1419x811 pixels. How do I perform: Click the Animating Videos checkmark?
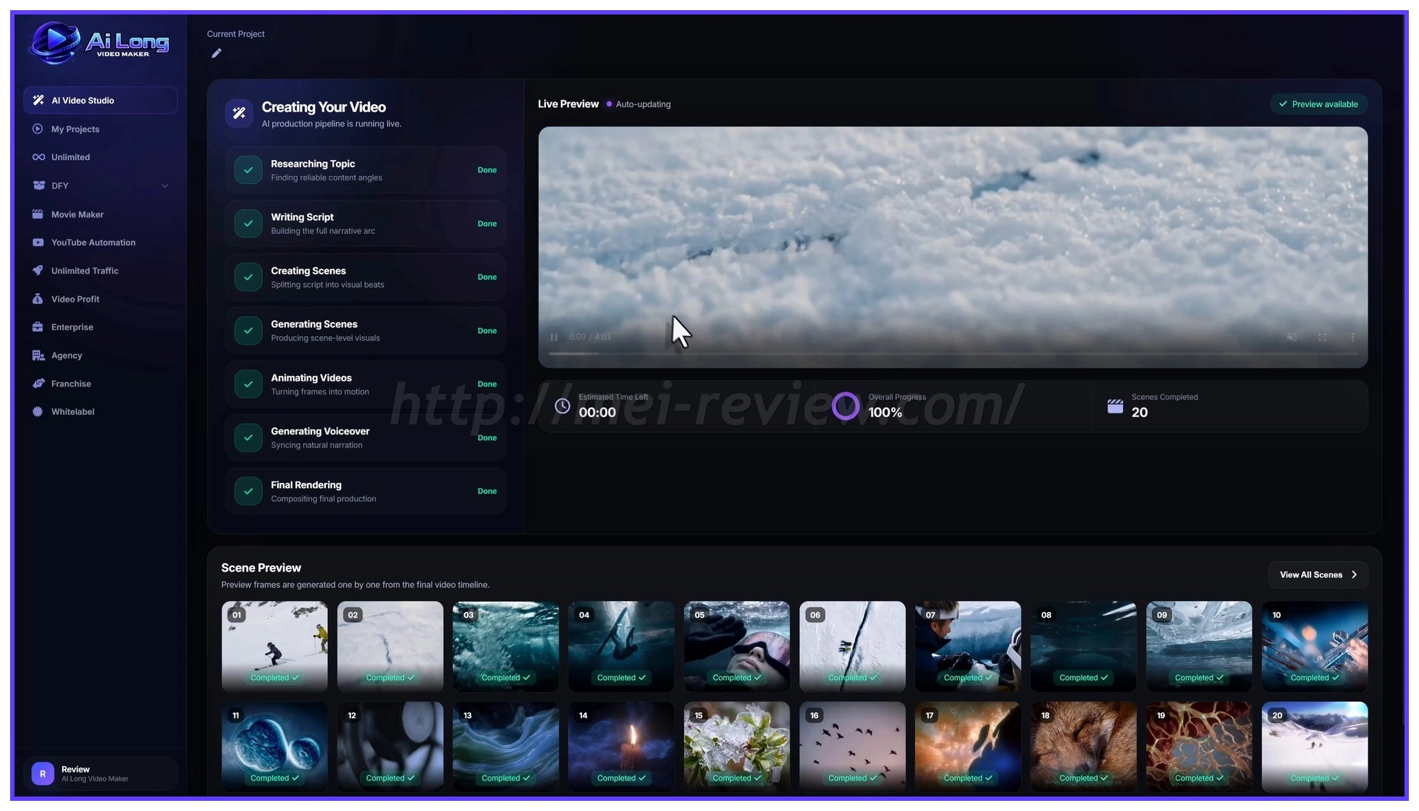(x=248, y=385)
